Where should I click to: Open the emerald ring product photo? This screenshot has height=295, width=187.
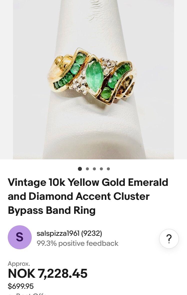93,79
